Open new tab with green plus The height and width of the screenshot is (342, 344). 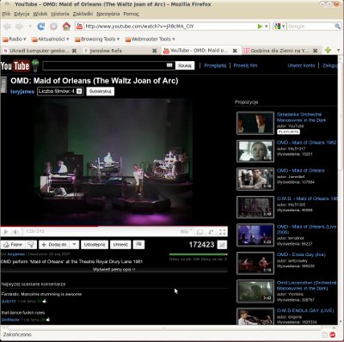(328, 50)
